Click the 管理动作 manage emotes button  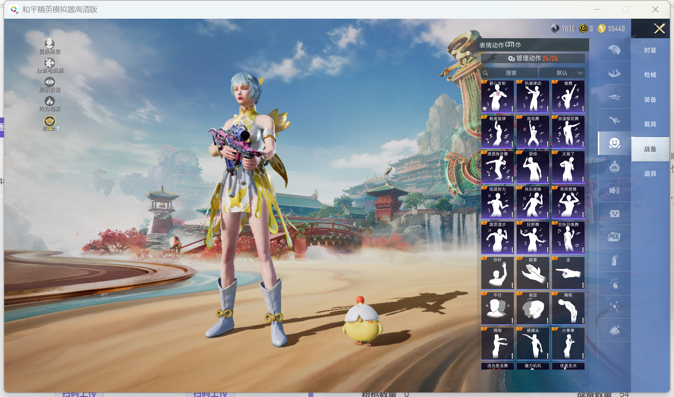(x=533, y=59)
